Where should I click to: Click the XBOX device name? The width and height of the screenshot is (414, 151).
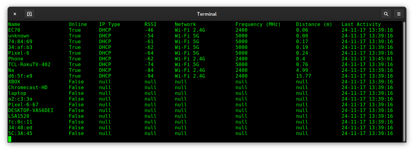(14, 82)
